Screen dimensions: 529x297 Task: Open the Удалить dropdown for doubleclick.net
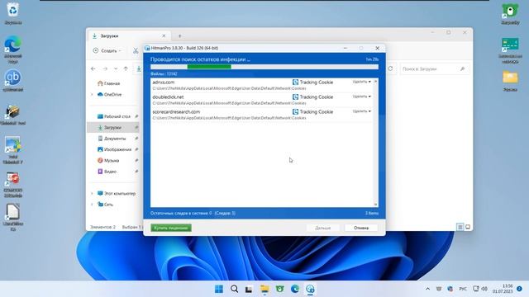click(x=362, y=97)
